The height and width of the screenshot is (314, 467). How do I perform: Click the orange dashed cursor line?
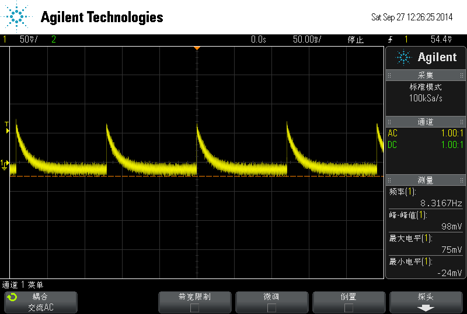click(x=197, y=177)
